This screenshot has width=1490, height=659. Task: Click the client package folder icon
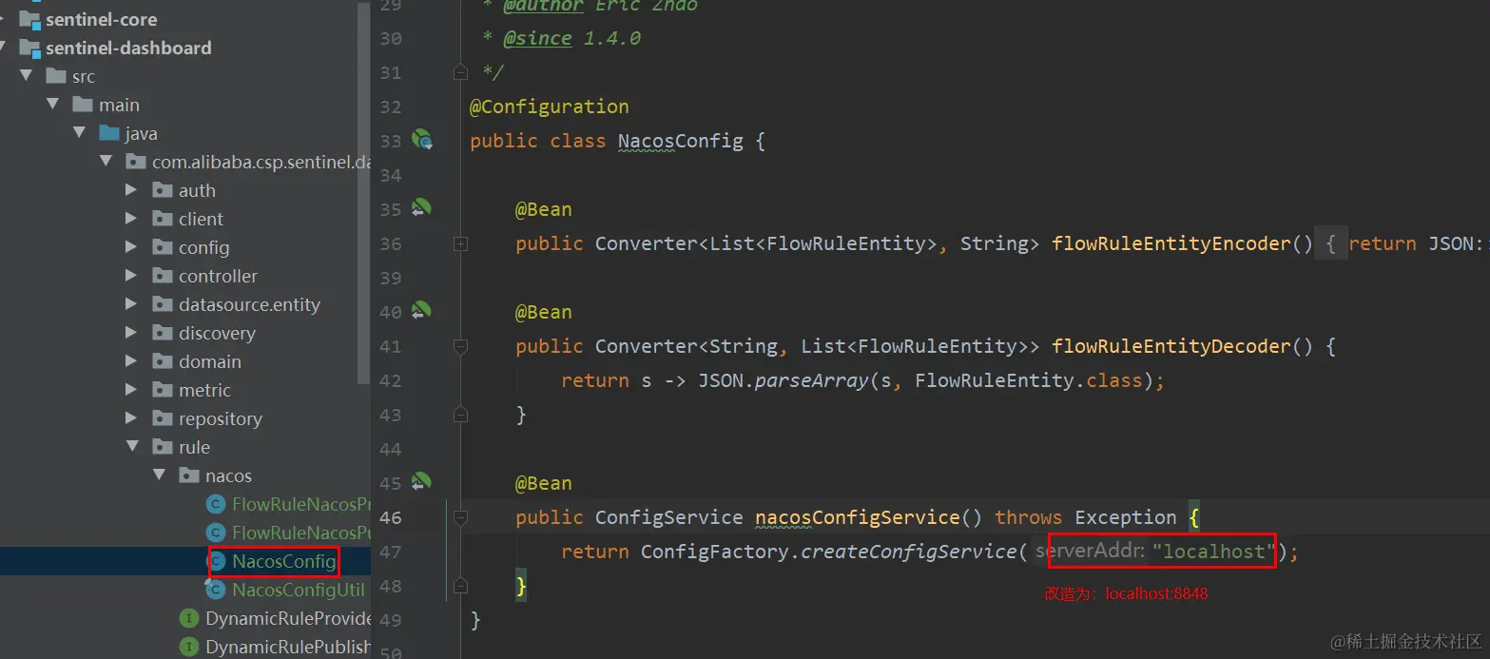click(x=163, y=219)
